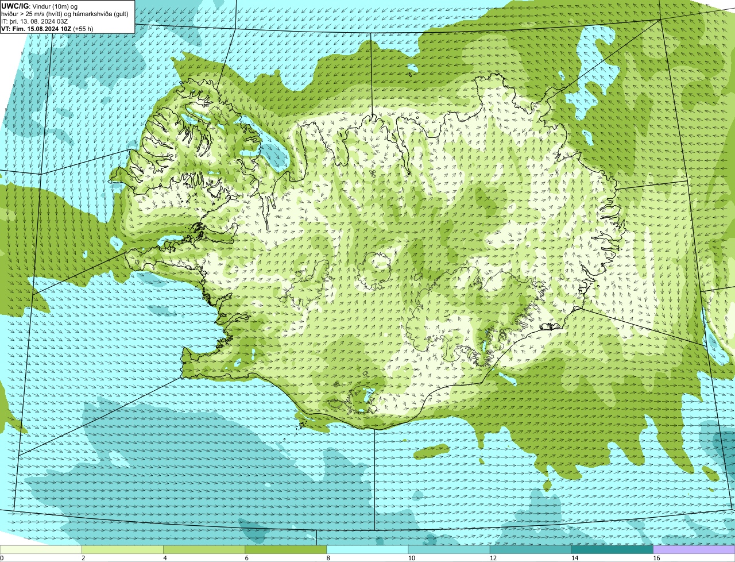The width and height of the screenshot is (735, 562).
Task: Click the legend scale label "12"
Action: click(x=492, y=558)
